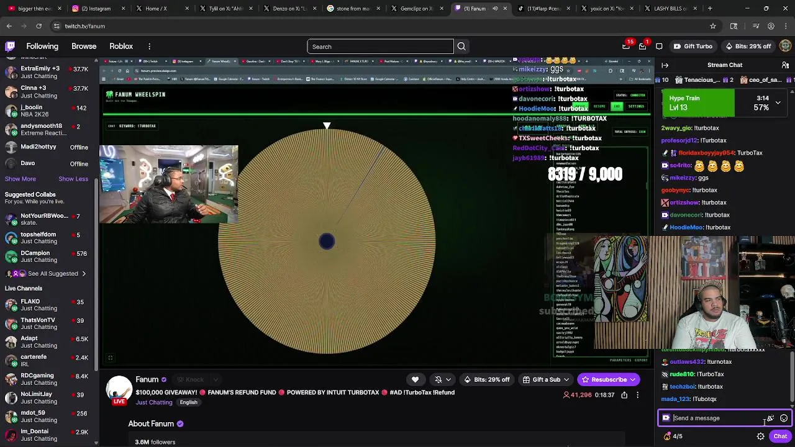Open the Roblox menu item

121,47
